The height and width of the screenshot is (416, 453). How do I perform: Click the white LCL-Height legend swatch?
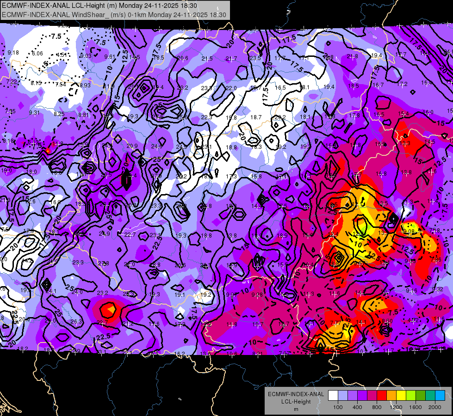[333, 396]
